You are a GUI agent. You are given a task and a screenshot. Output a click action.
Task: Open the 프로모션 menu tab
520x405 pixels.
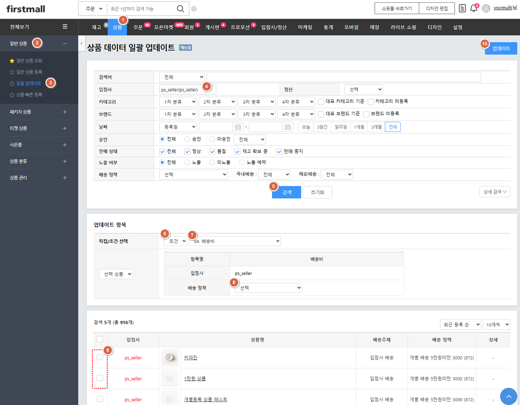coord(240,27)
